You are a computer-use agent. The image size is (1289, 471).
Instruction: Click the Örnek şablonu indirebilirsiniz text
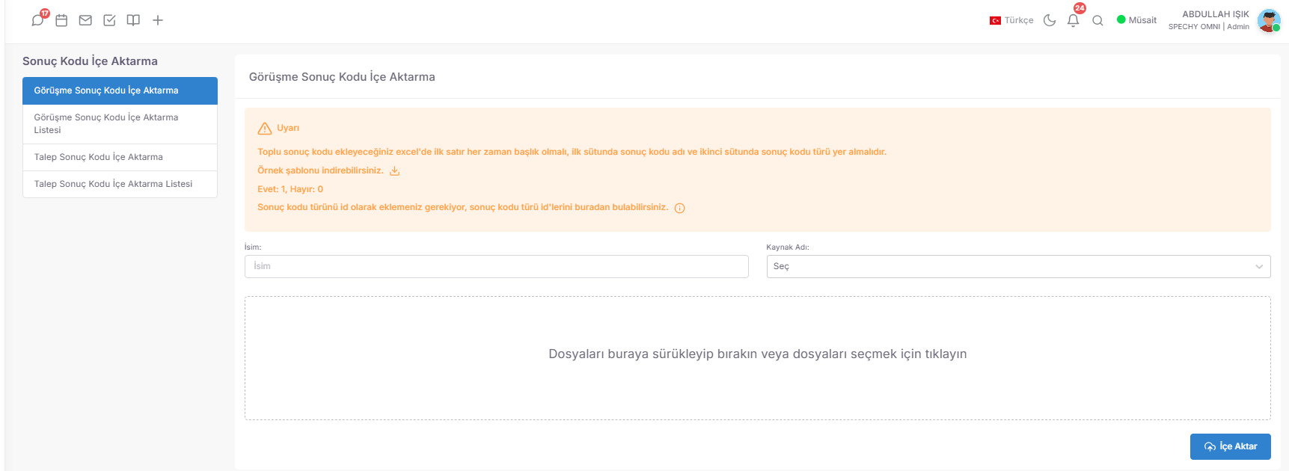[x=320, y=170]
